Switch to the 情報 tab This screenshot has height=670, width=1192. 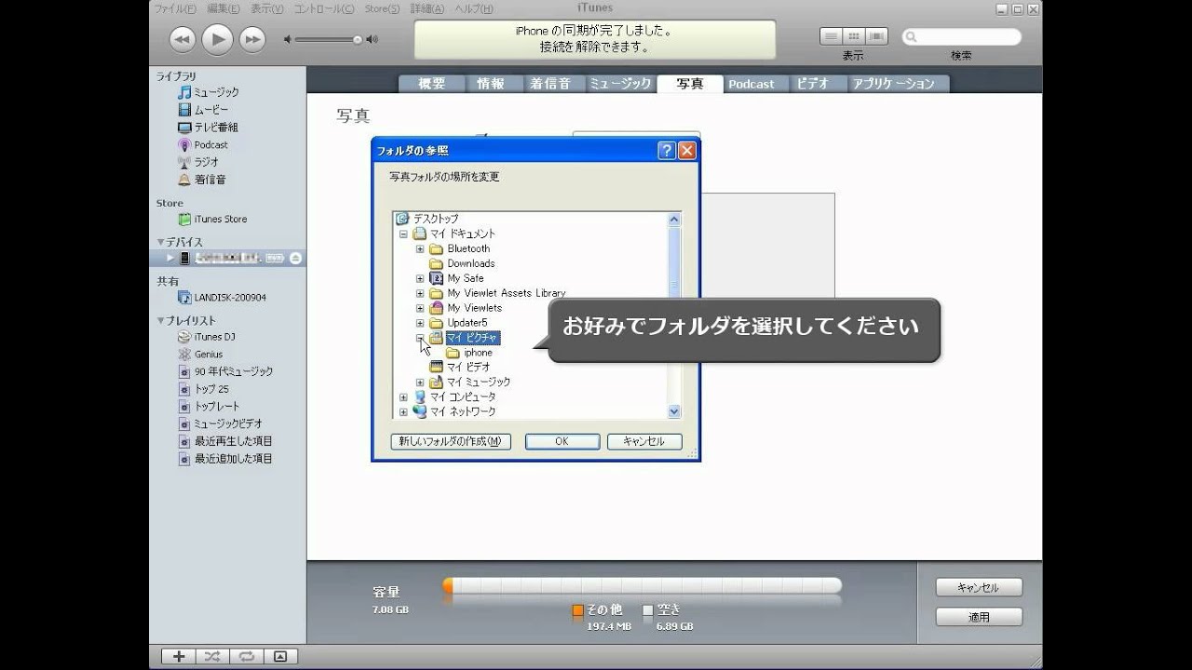click(x=491, y=84)
